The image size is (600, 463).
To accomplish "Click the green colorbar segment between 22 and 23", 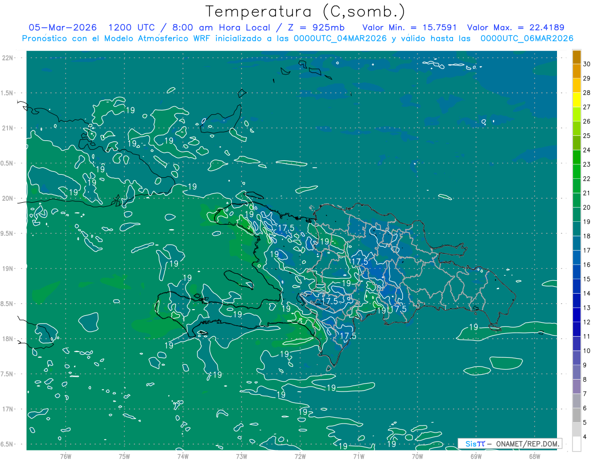I will [x=577, y=171].
